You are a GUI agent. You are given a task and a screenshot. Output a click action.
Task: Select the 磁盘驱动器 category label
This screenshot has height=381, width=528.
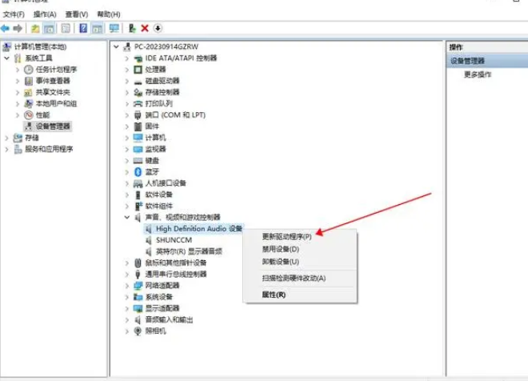162,81
